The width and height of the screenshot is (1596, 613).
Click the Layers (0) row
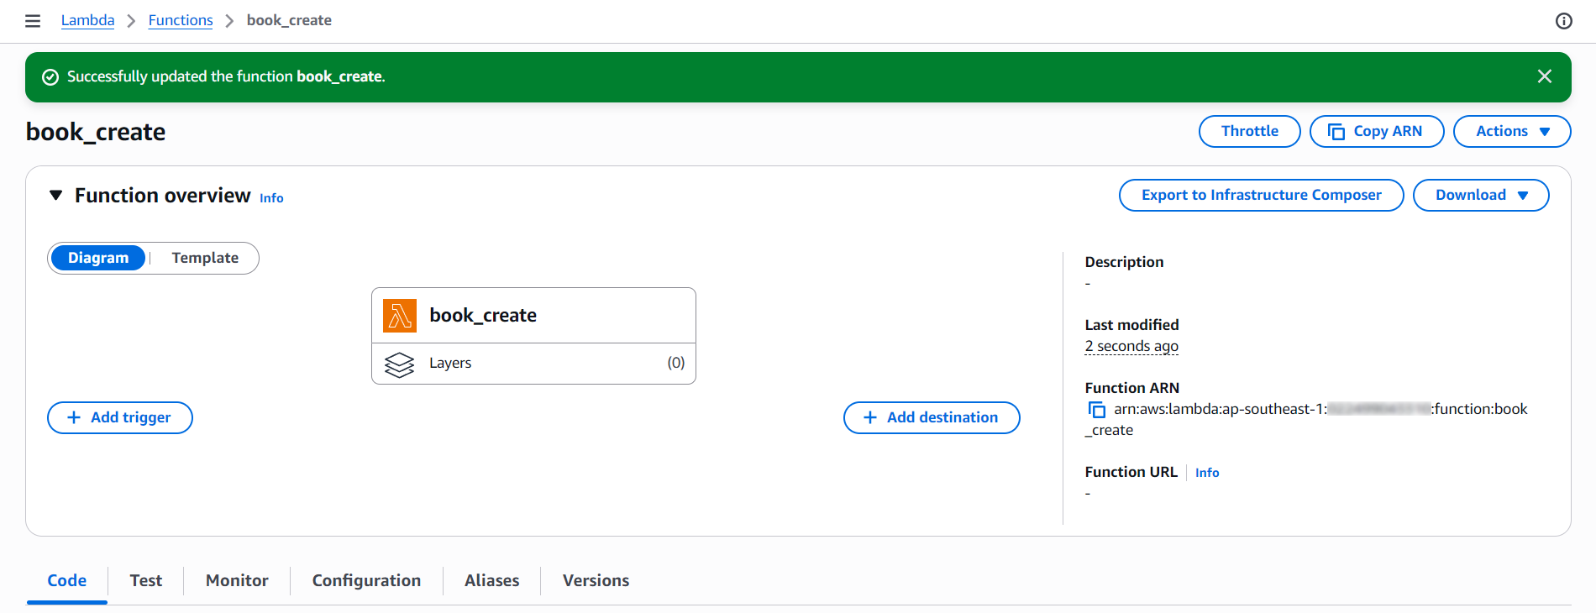[533, 364]
